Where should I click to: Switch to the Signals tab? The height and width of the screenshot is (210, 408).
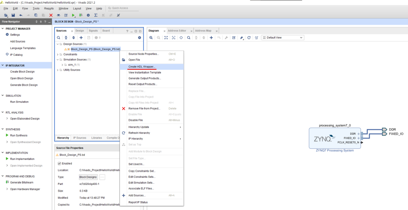[93, 31]
